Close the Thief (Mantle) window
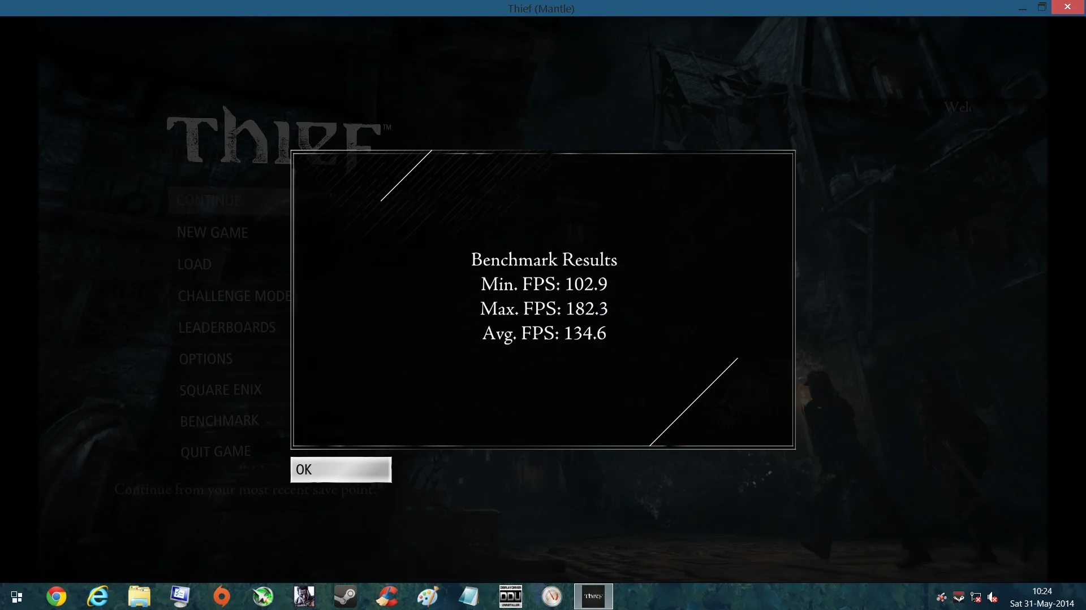Image resolution: width=1086 pixels, height=610 pixels. coord(1067,7)
